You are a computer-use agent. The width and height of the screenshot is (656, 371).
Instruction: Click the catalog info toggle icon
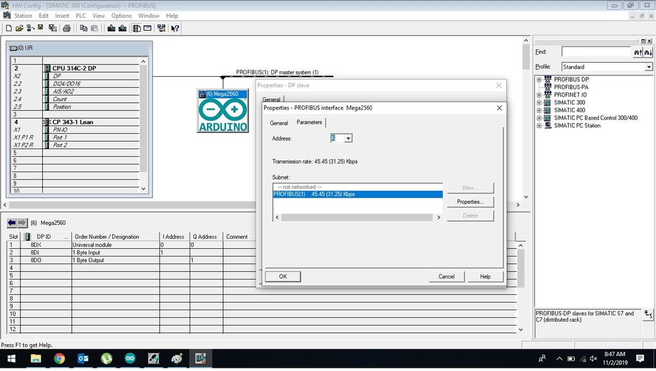click(x=648, y=314)
